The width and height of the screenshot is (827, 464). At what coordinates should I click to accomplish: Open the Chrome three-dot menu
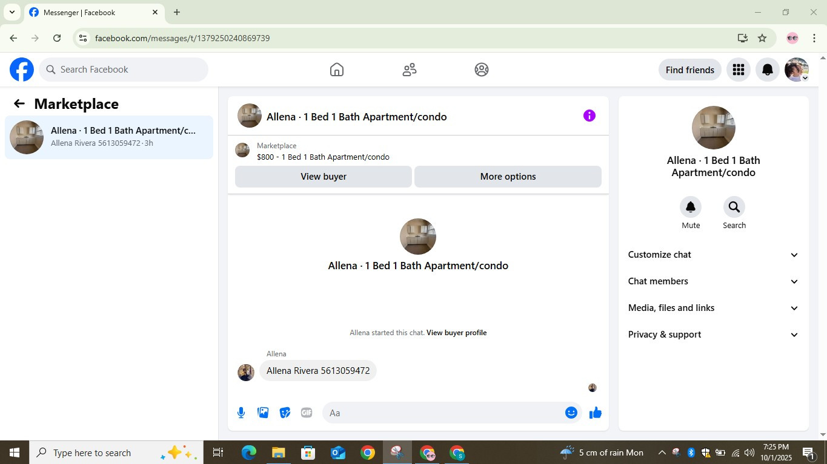tap(814, 38)
